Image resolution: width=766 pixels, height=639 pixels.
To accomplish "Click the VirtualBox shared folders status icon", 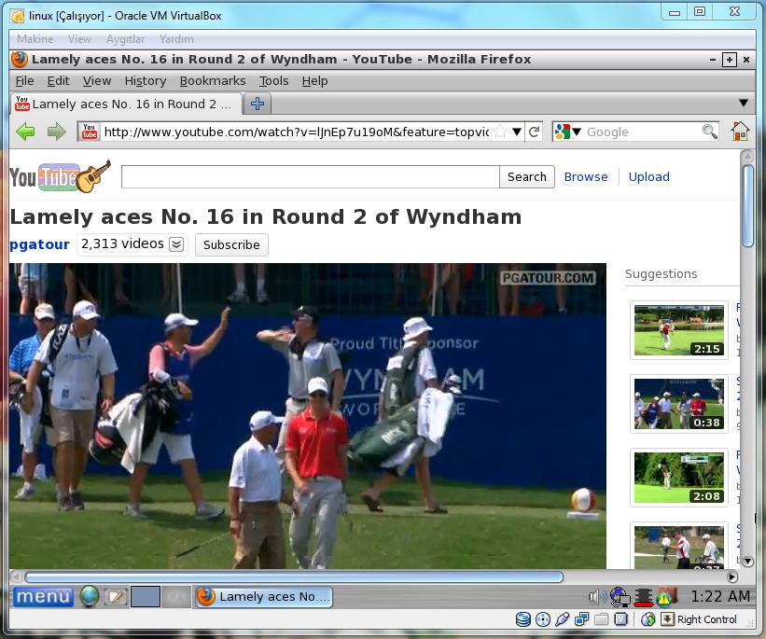I will pos(602,619).
